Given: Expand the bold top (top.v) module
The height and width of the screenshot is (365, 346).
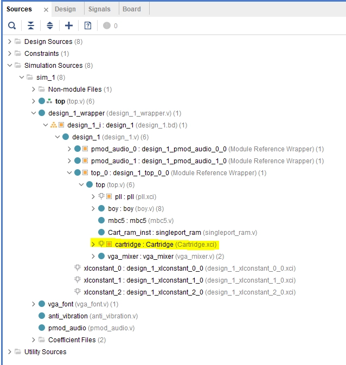Looking at the screenshot, I should click(34, 101).
